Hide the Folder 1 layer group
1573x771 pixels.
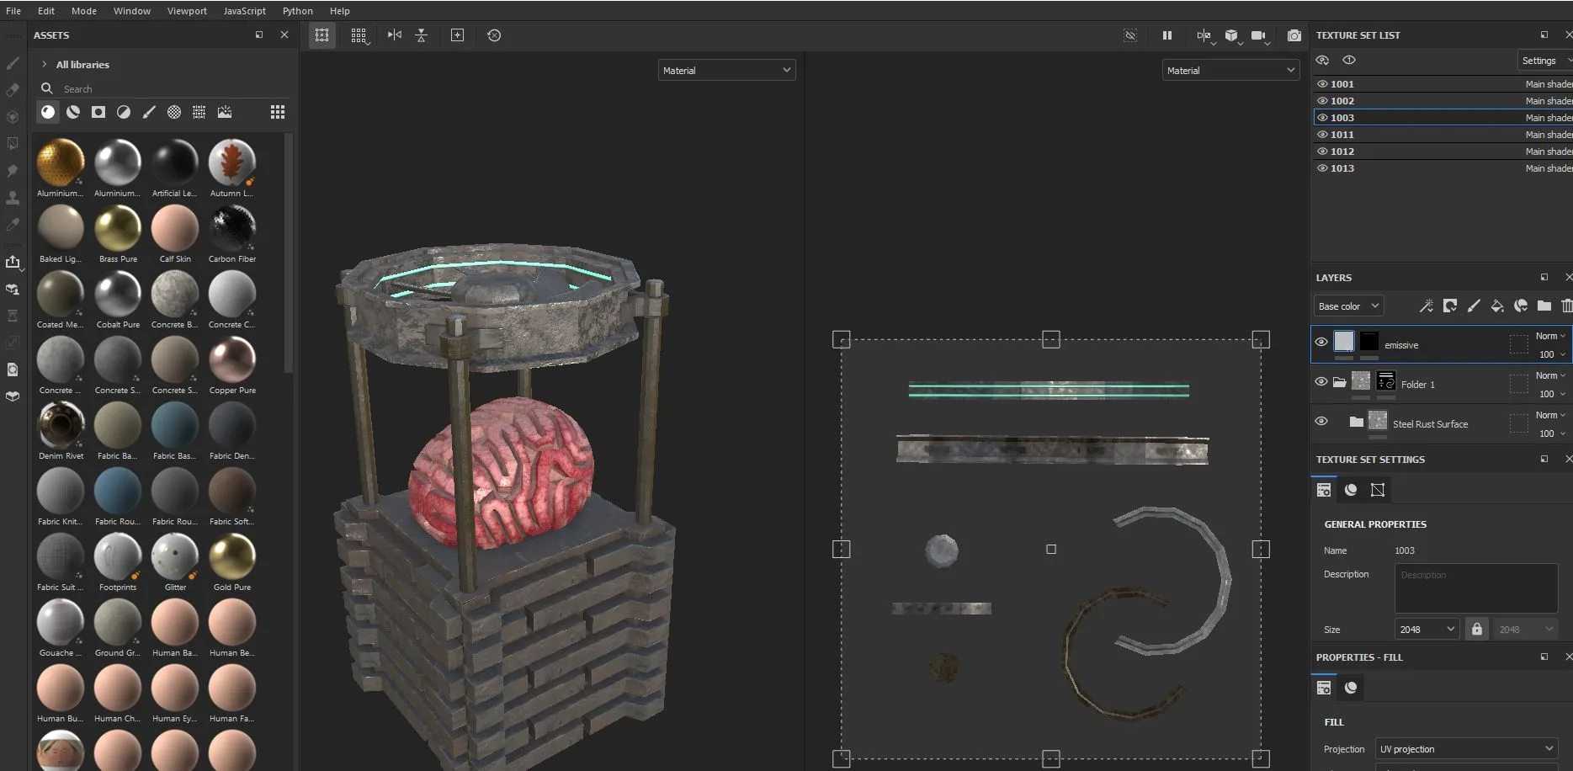pos(1321,381)
